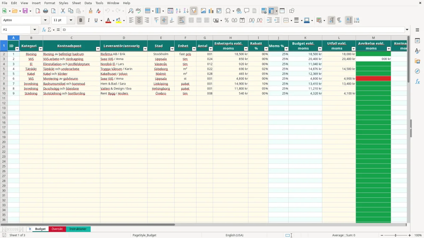Click the Cut scissors icon
Image resolution: width=424 pixels, height=238 pixels.
[63, 11]
